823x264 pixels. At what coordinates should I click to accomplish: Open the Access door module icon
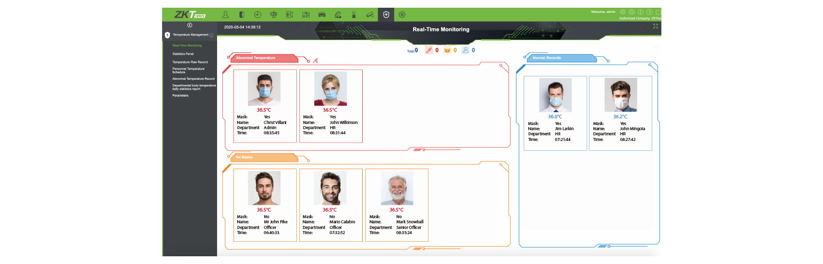pos(242,14)
